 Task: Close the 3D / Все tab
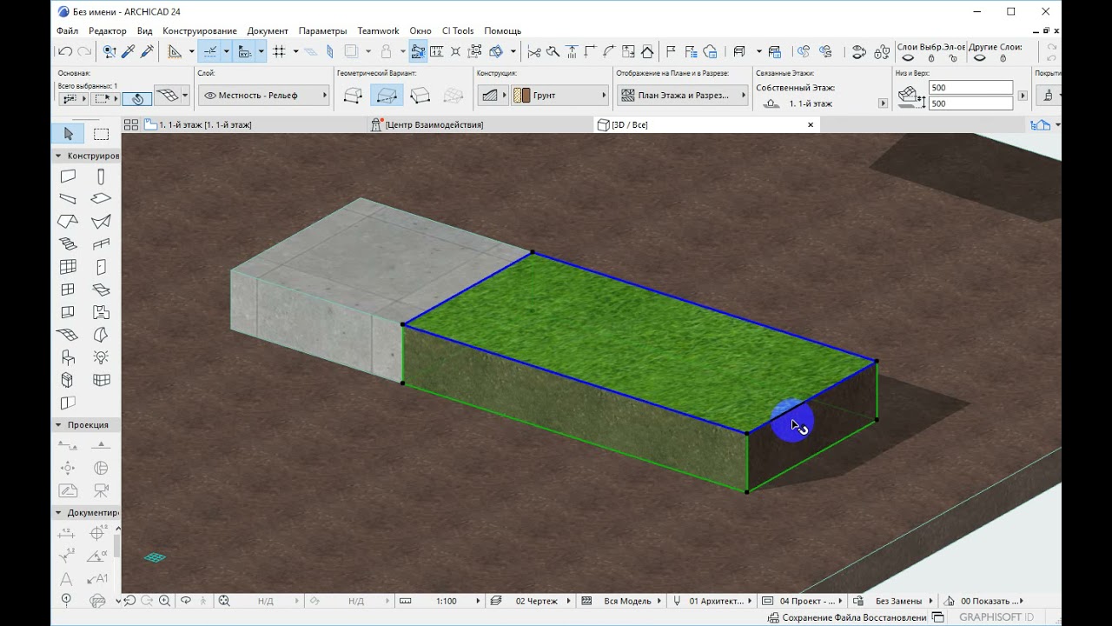[x=811, y=125]
